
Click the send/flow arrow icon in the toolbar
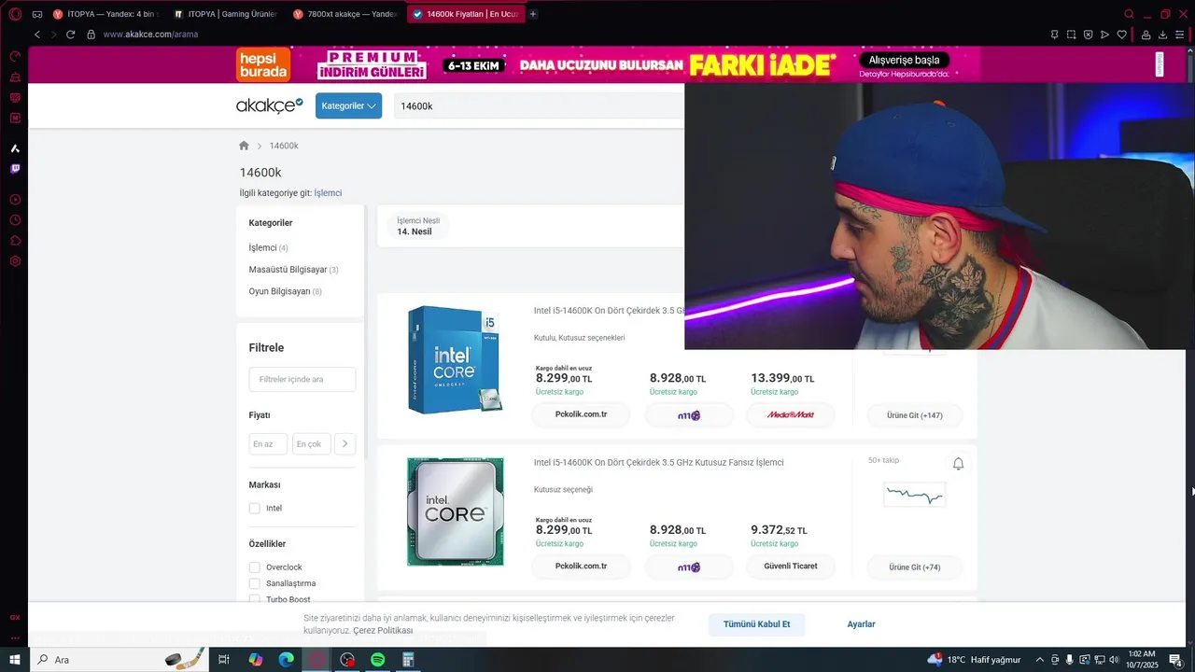(1105, 35)
